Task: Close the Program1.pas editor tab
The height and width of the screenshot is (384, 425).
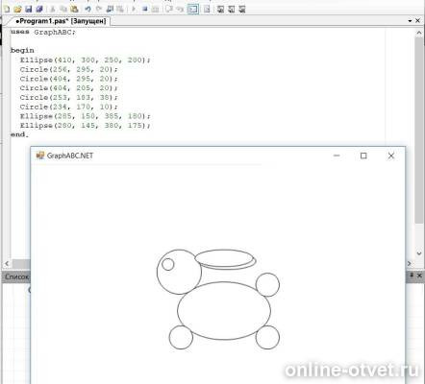Action: pyautogui.click(x=417, y=21)
